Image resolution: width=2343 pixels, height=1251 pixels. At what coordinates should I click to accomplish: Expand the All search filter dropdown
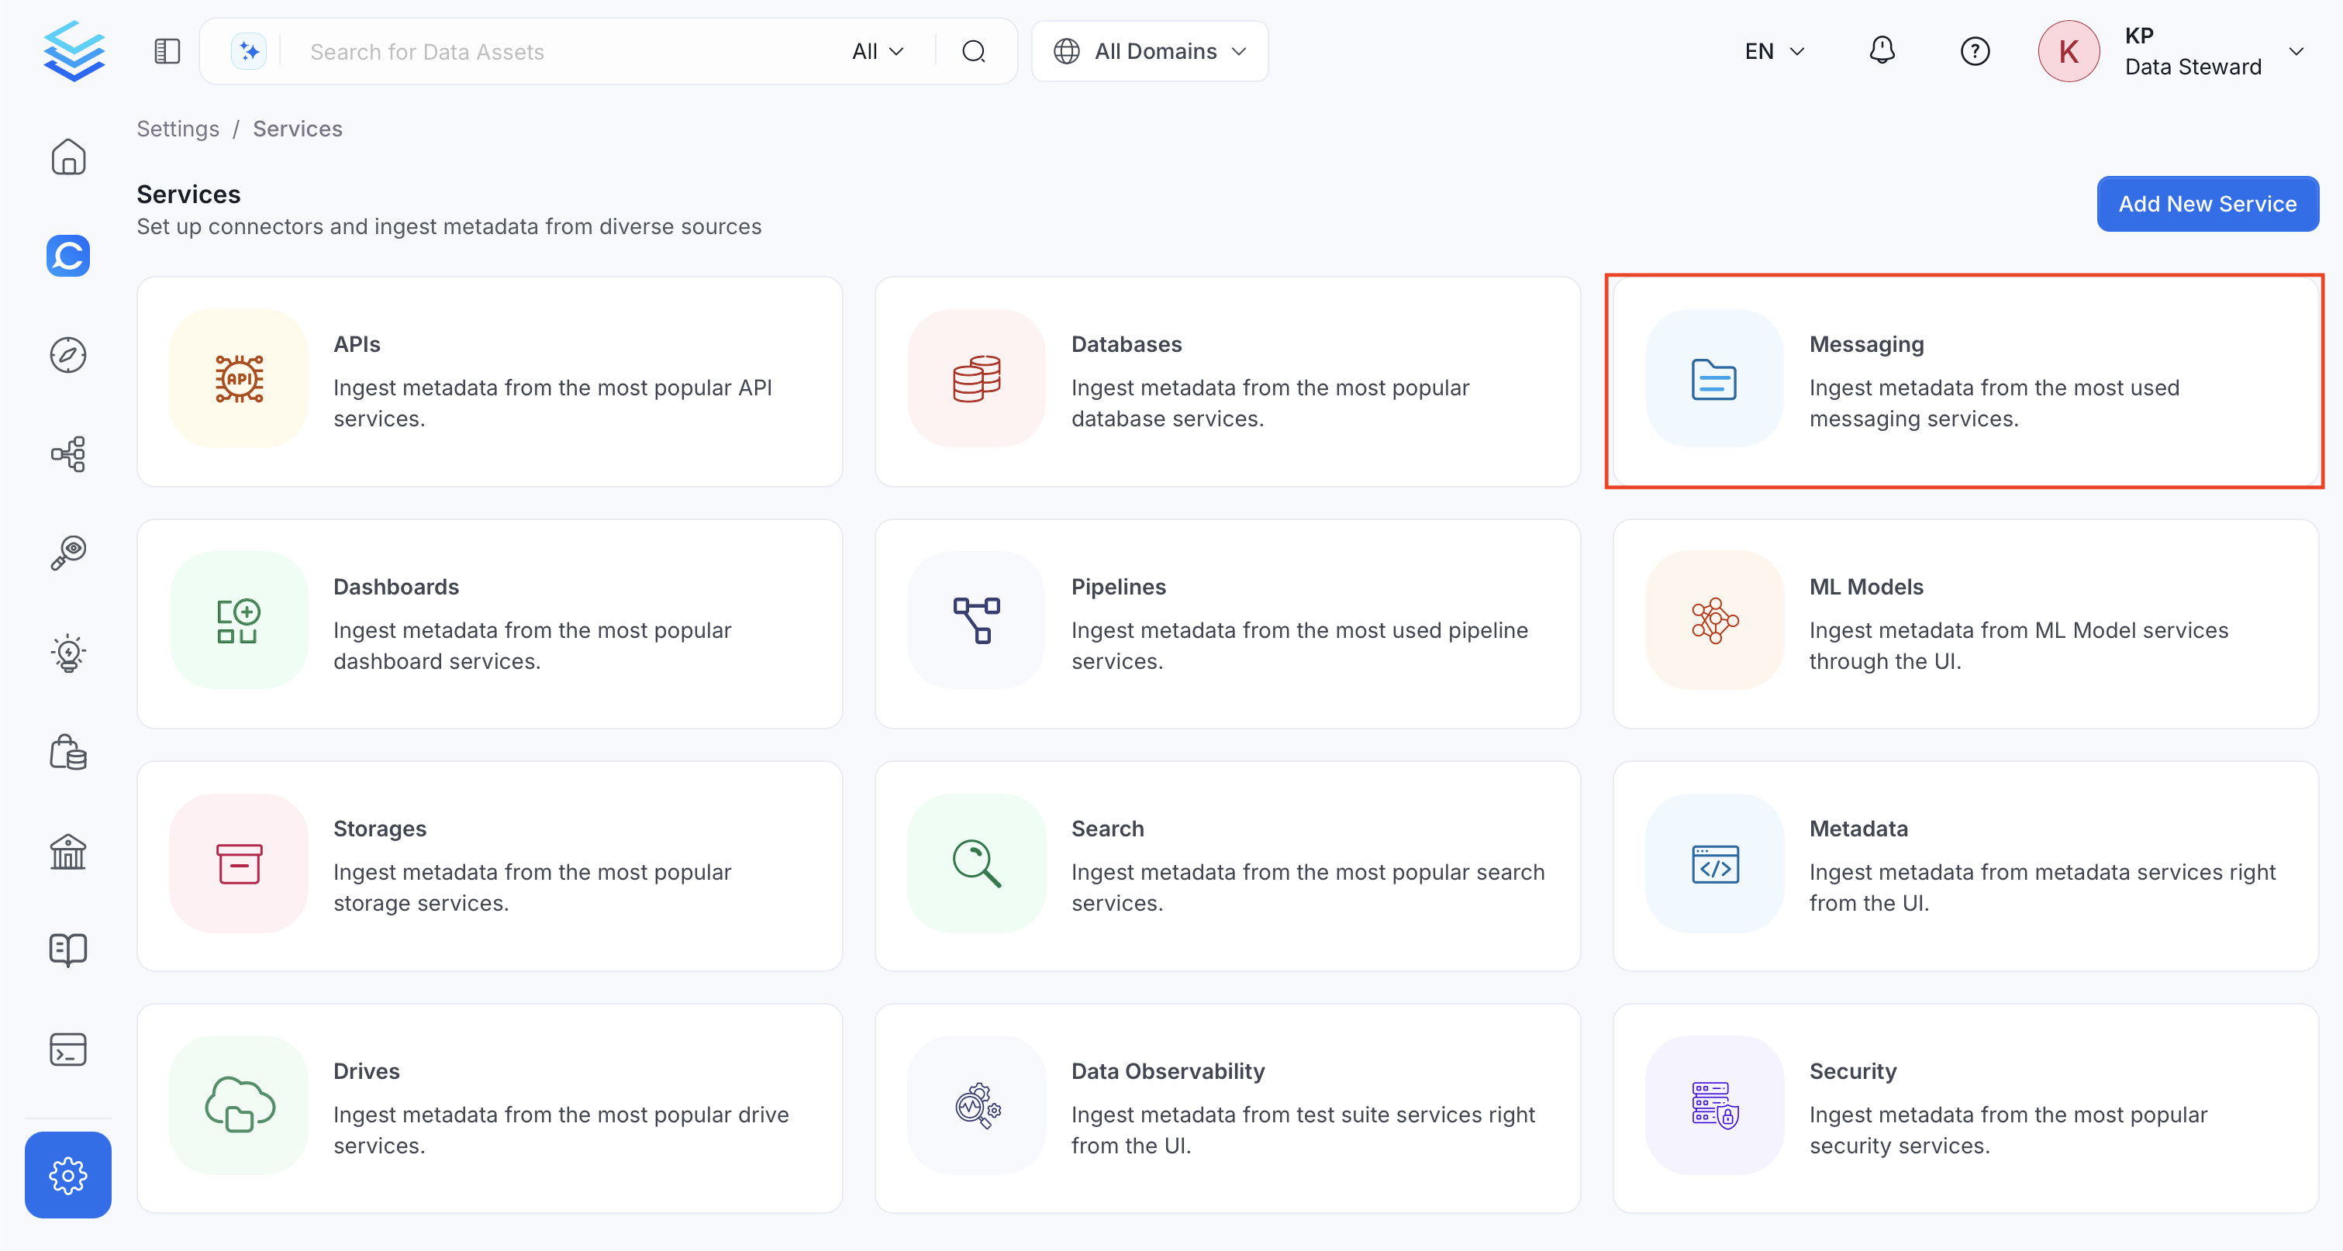(x=878, y=52)
